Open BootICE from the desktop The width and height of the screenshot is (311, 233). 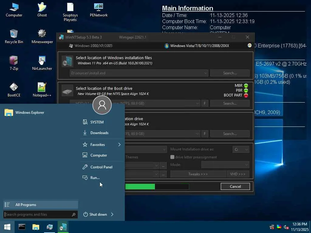(14, 90)
